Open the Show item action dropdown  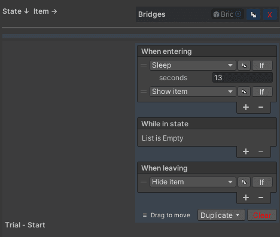click(x=193, y=92)
